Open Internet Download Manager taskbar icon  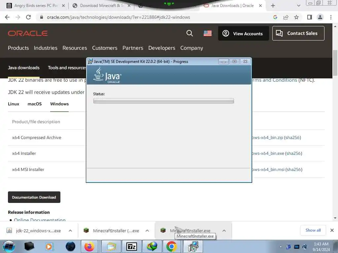pos(152,246)
